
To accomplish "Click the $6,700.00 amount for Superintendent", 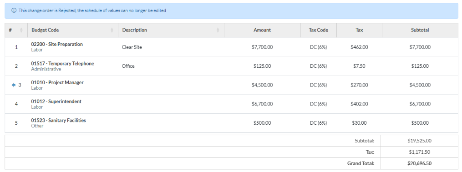I will click(262, 104).
